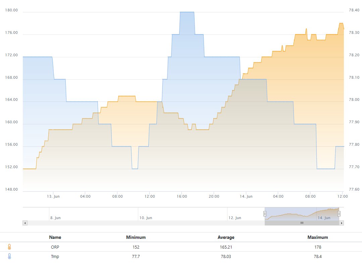Click the Average column header
Image resolution: width=362 pixels, height=264 pixels.
(226, 237)
